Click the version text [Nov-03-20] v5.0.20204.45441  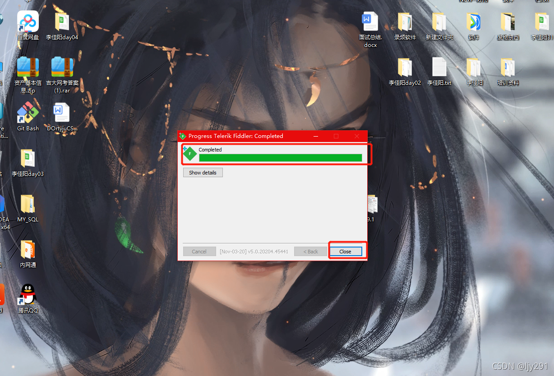coord(254,252)
